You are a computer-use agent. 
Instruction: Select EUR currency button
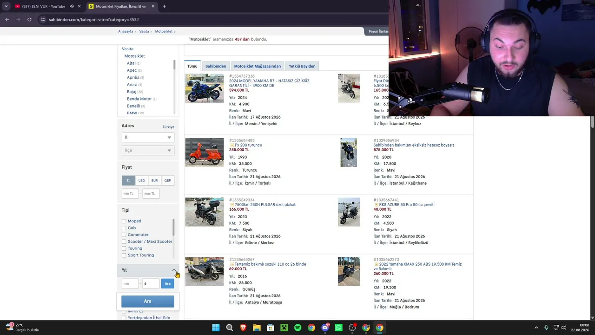(154, 181)
